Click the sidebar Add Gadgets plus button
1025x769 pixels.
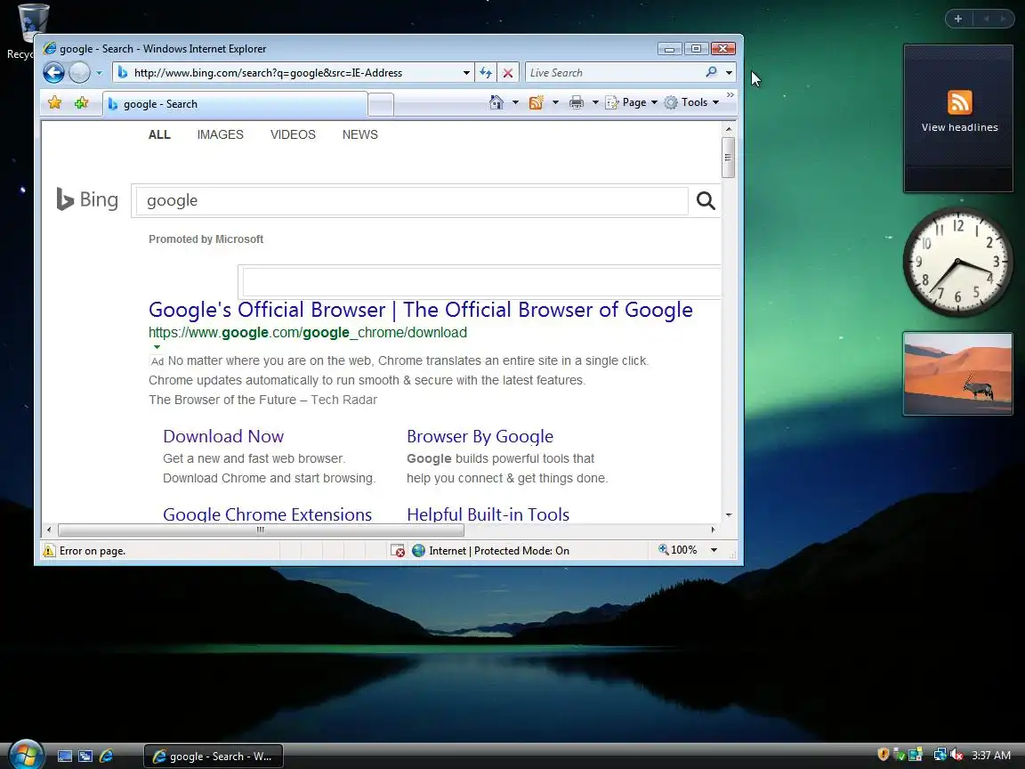tap(958, 19)
